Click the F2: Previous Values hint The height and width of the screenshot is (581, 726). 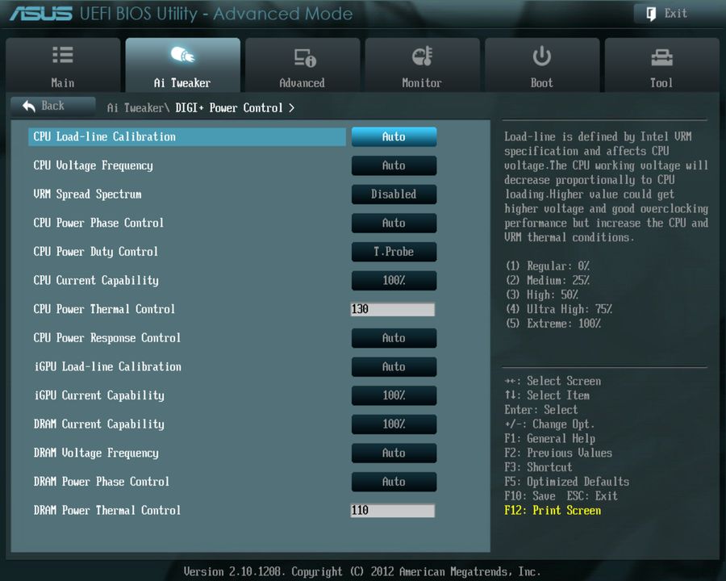[558, 453]
